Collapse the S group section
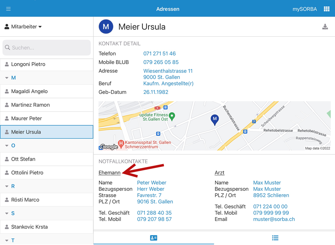Viewport: 335px width, 245px height. (x=7, y=213)
